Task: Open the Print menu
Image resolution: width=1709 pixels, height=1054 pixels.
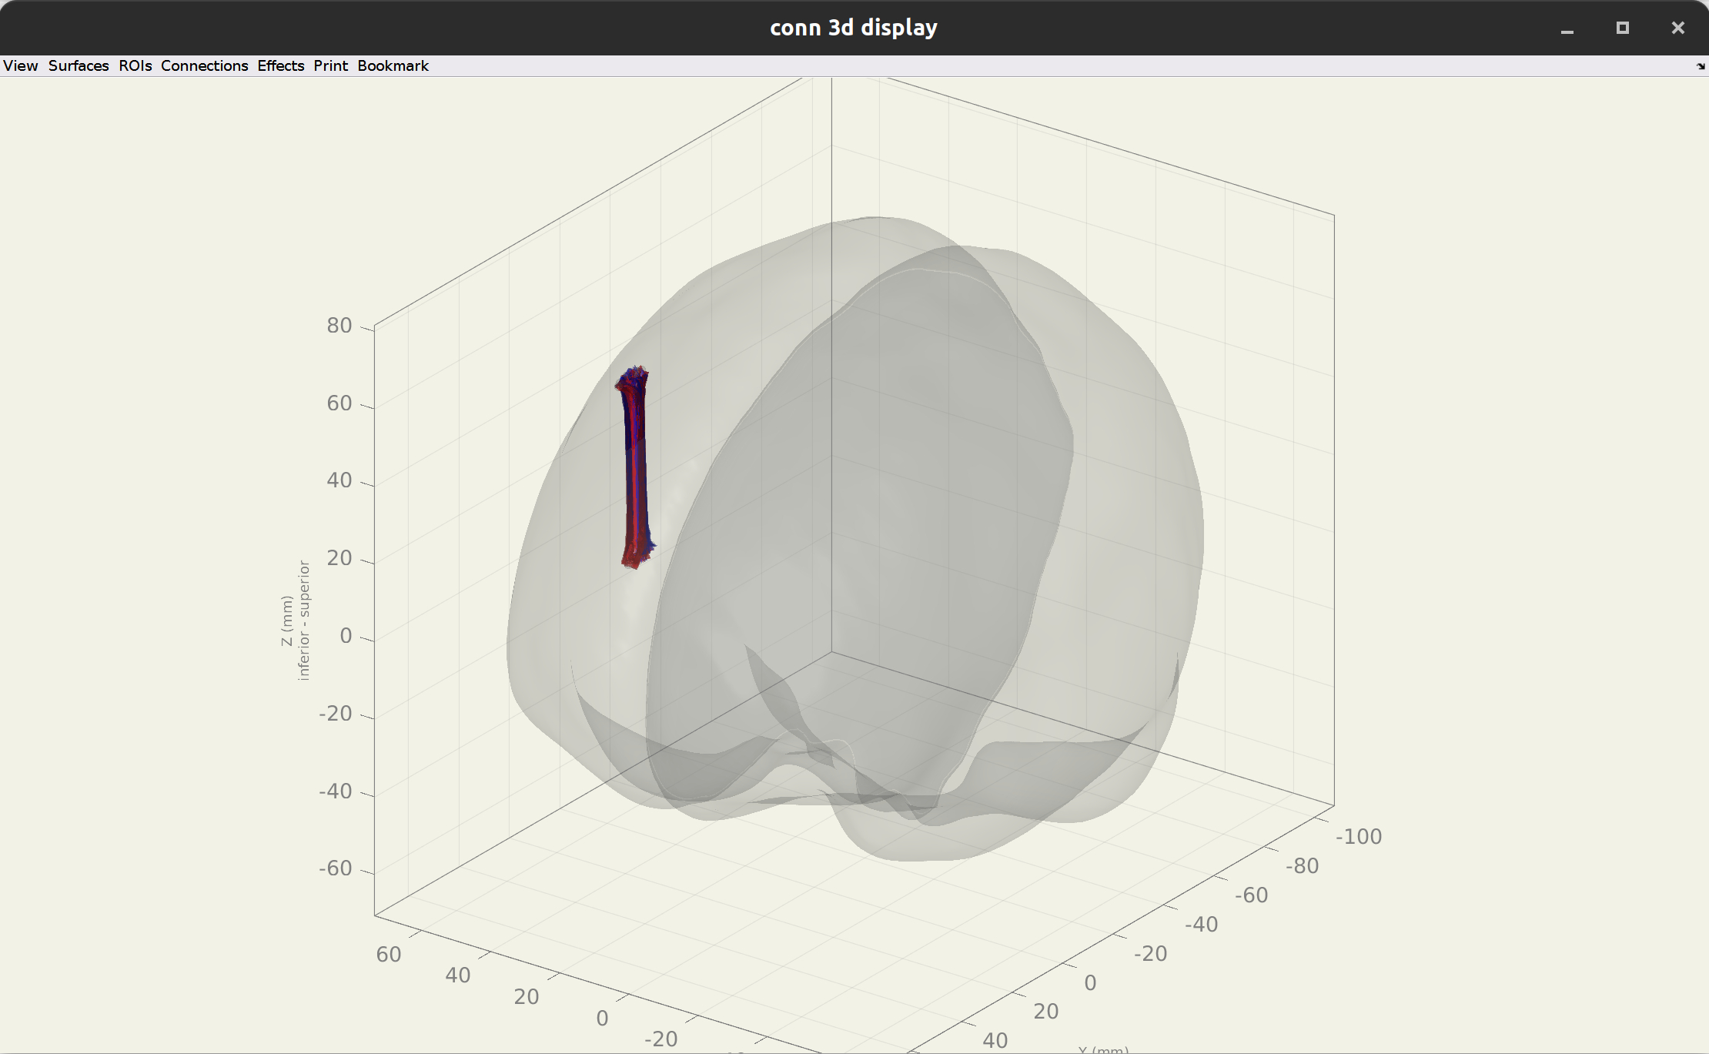Action: 330,66
